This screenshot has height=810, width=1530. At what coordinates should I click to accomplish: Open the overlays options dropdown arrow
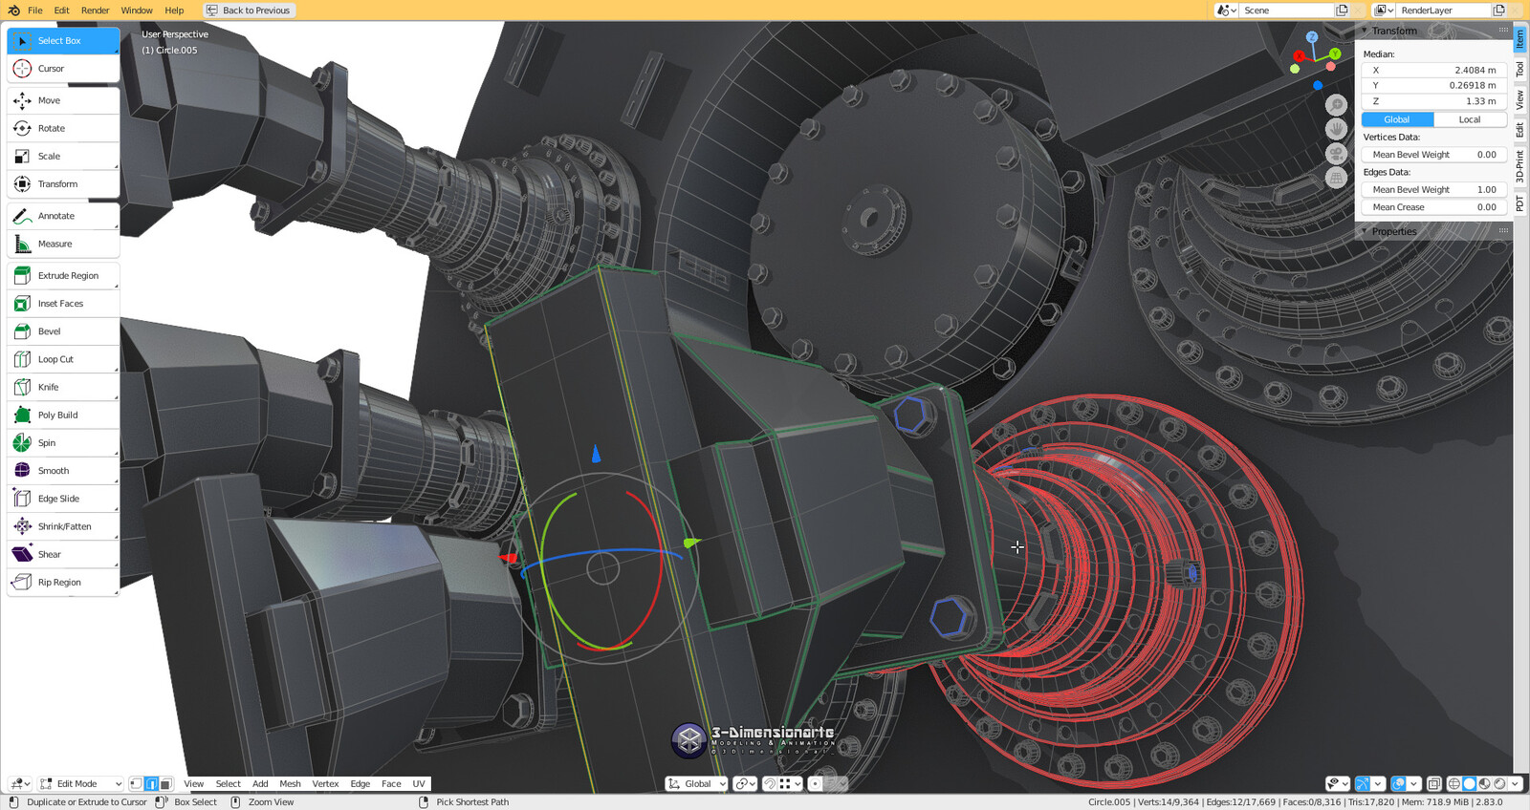(x=1413, y=783)
